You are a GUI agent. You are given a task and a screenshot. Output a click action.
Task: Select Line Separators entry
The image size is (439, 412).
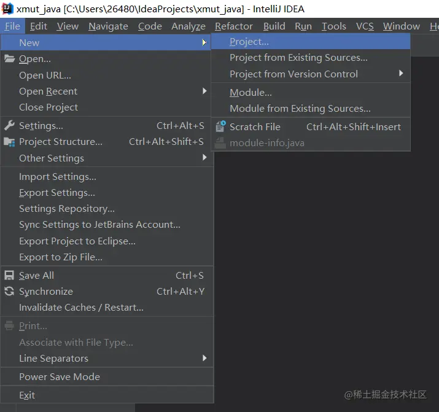tap(107, 358)
